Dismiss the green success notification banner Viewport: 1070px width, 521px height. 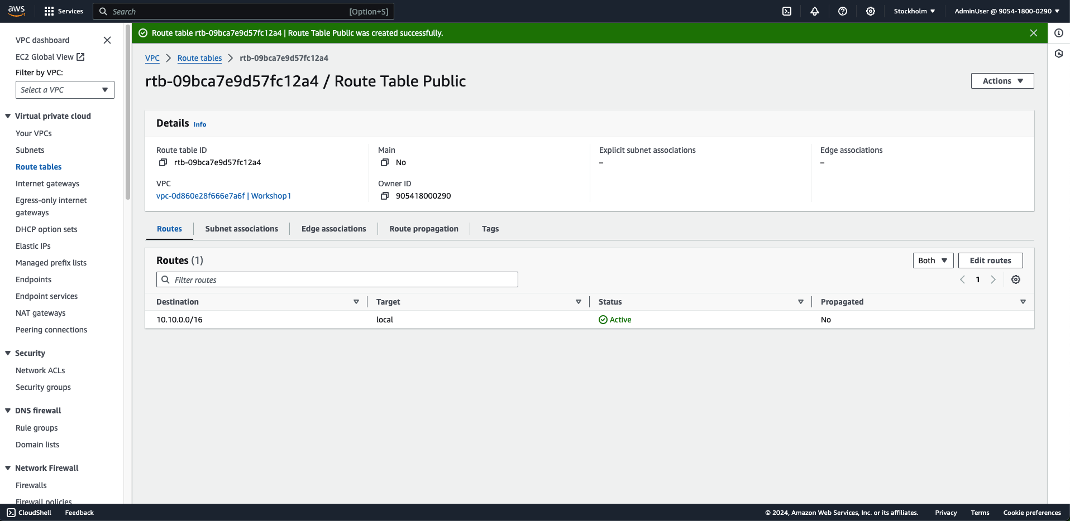(x=1034, y=33)
